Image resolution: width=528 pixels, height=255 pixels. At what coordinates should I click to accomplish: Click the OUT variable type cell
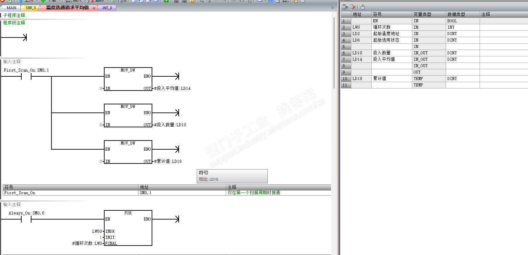coord(429,72)
